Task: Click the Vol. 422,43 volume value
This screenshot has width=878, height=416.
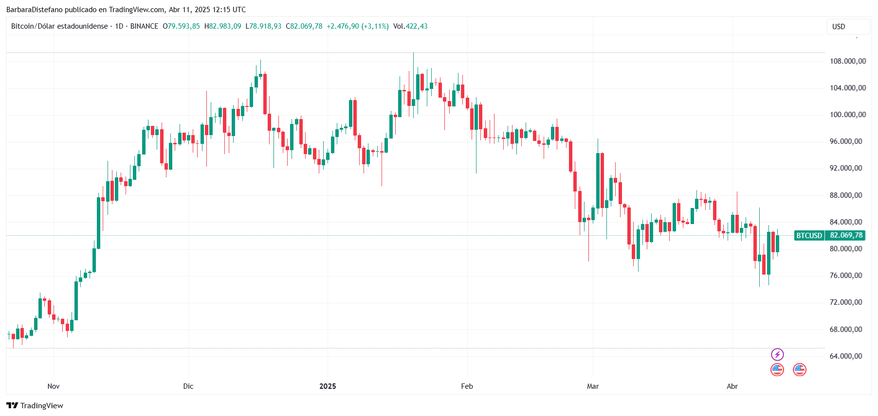Action: click(x=410, y=26)
